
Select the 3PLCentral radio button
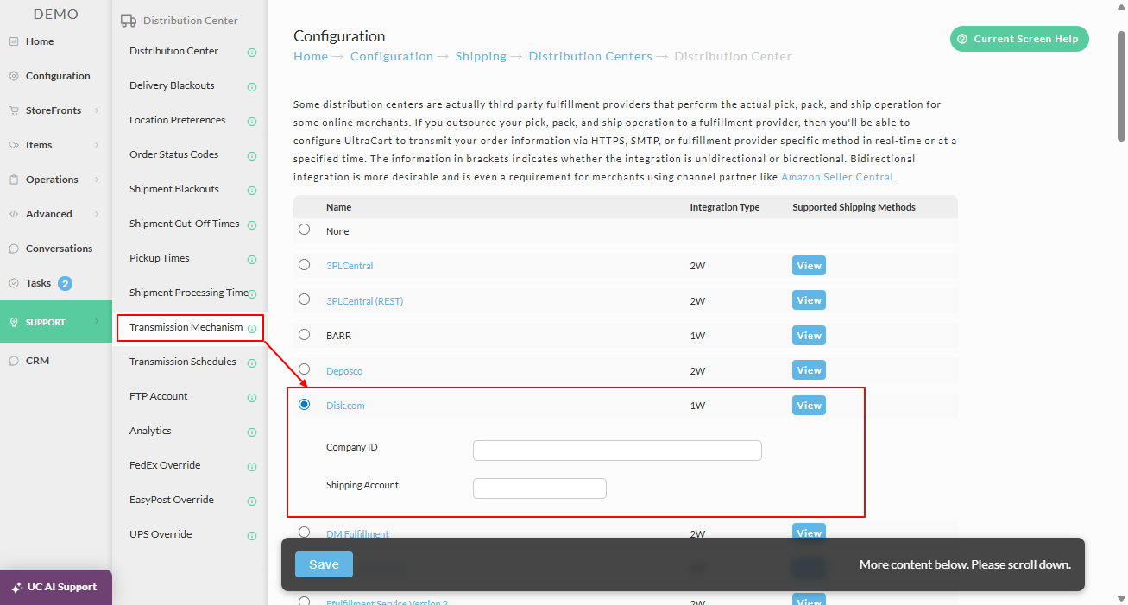(x=304, y=264)
